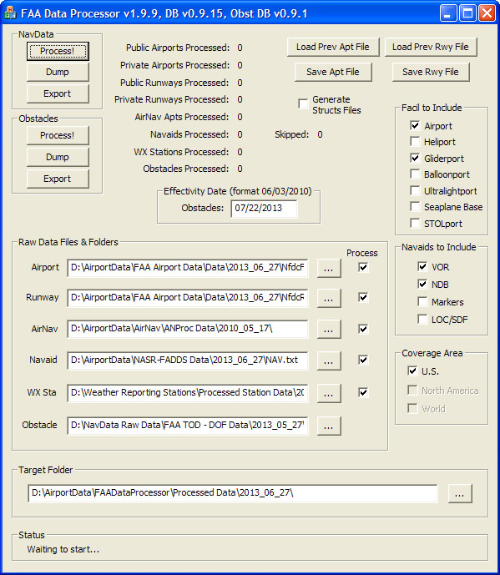Check the Balloonport facility checkbox
The width and height of the screenshot is (500, 575).
415,174
